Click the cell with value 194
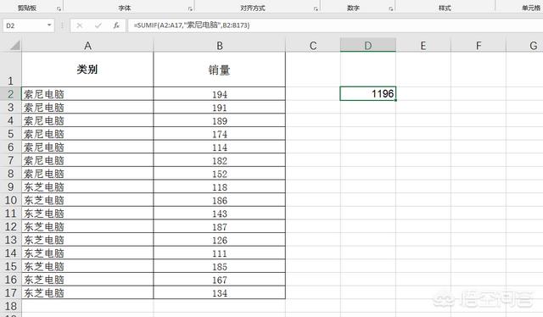Screen dimensions: 543x317 [x=220, y=94]
